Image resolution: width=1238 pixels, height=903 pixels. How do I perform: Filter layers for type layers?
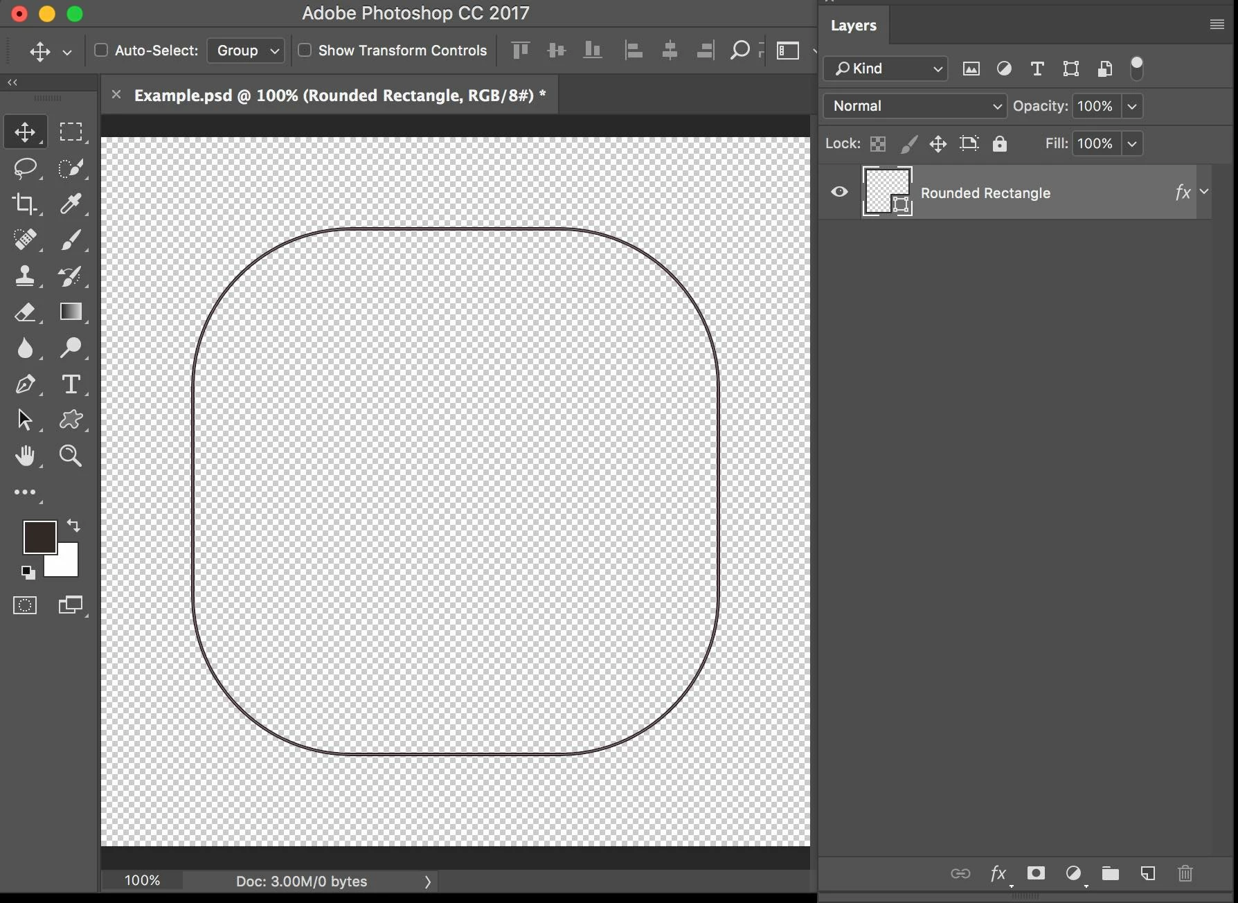[x=1037, y=69]
